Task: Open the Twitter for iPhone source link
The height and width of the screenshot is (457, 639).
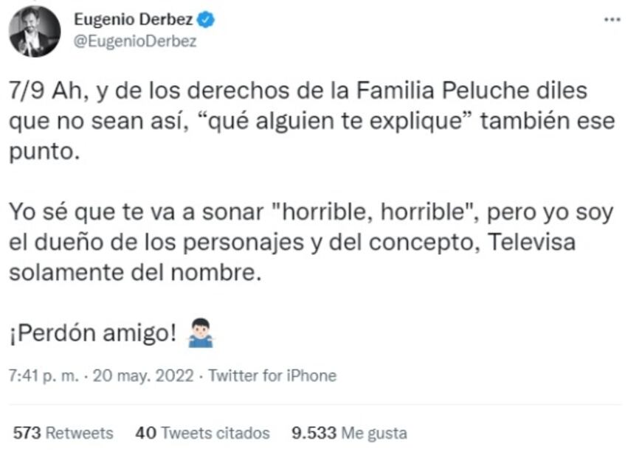Action: click(272, 376)
